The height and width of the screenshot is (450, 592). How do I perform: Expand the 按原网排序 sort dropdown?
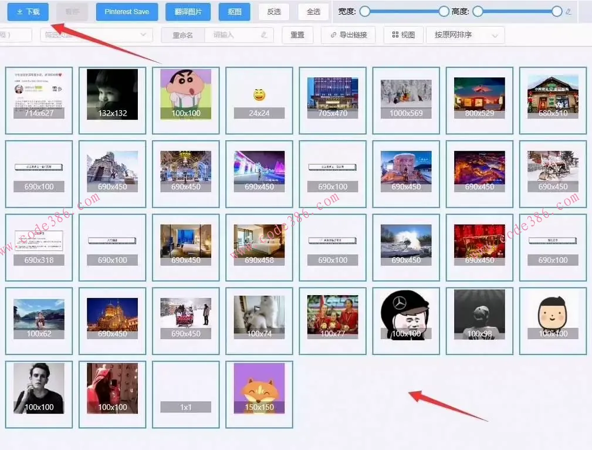465,35
